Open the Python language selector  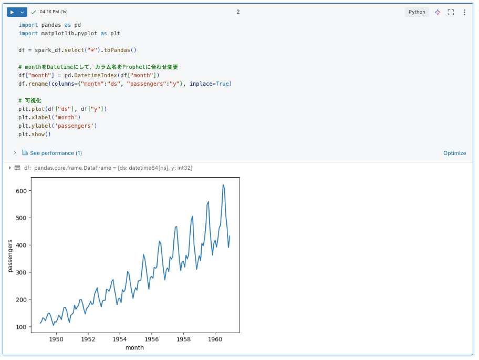click(416, 12)
